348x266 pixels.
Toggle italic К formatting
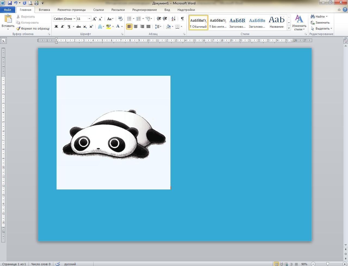coord(62,27)
